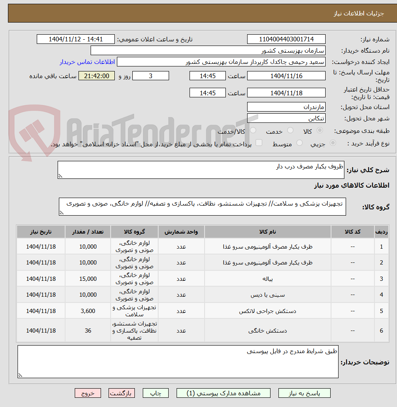Click the buyer name field سازمان بهزیستی کشور
The width and height of the screenshot is (397, 407).
click(x=208, y=51)
